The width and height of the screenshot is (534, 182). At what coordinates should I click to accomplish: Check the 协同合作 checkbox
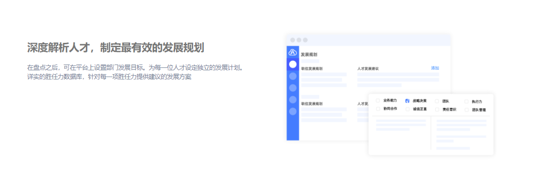378,109
